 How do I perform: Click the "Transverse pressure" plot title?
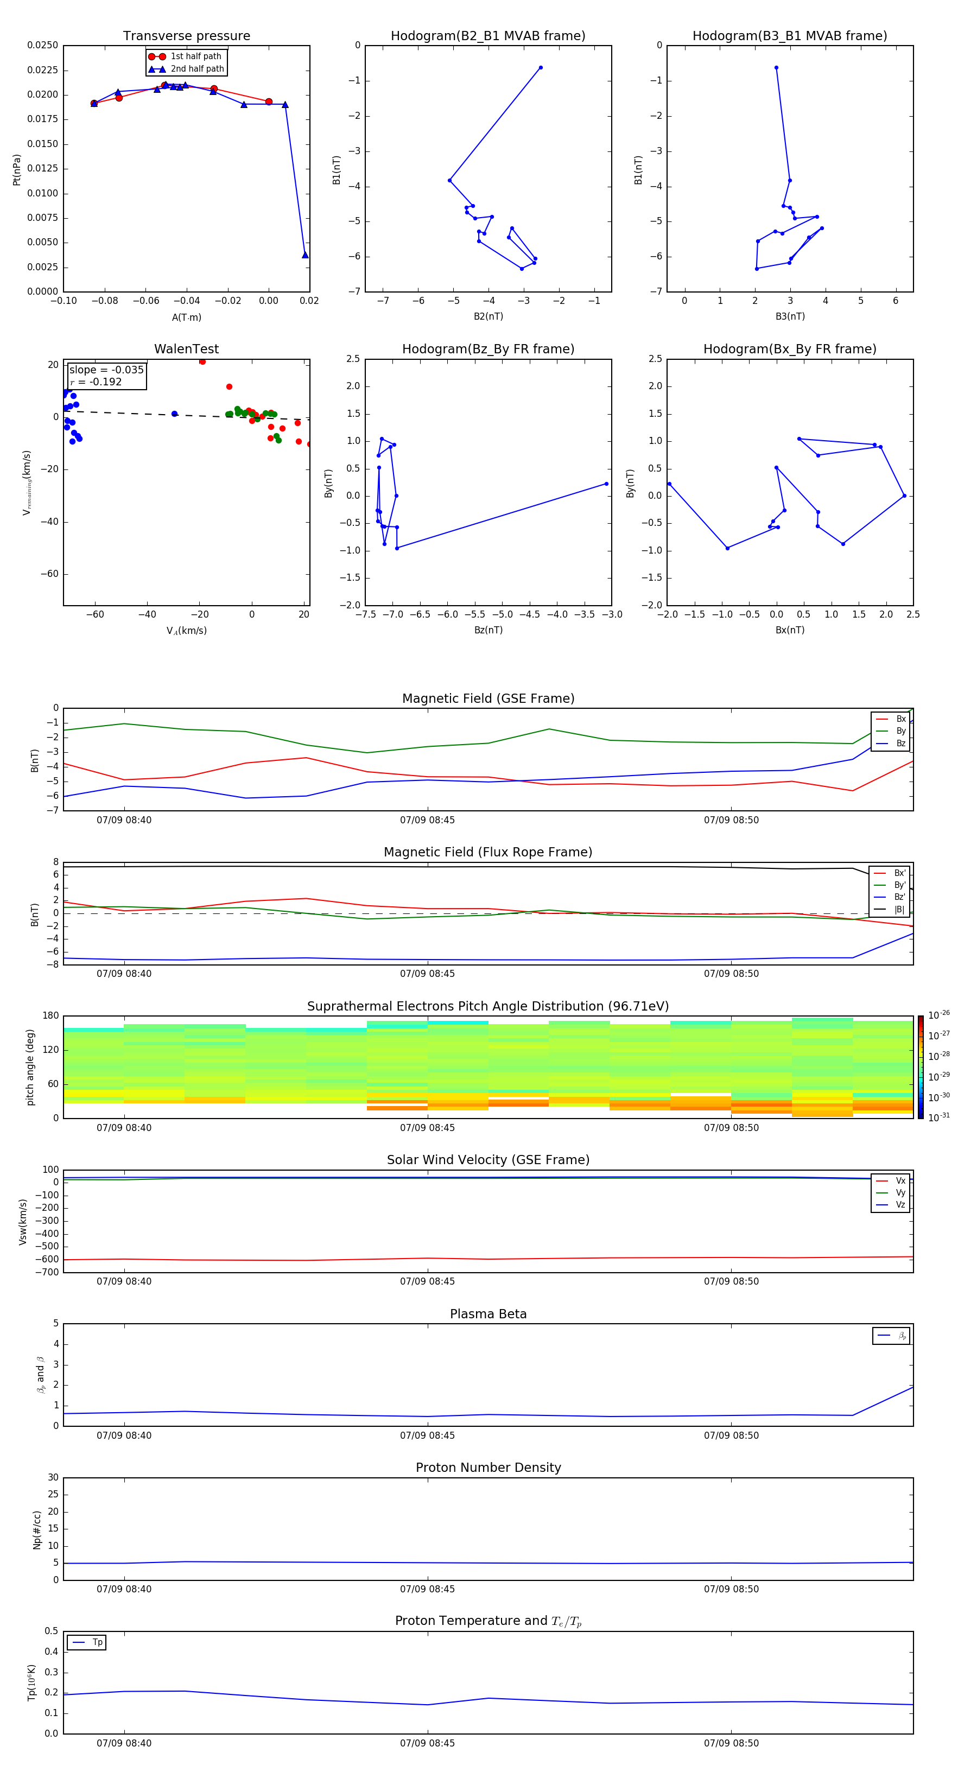pos(186,36)
